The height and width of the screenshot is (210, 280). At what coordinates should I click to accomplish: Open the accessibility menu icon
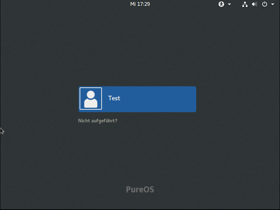(x=221, y=4)
